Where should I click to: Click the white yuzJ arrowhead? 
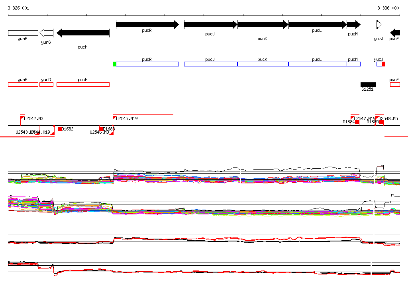coord(379,25)
